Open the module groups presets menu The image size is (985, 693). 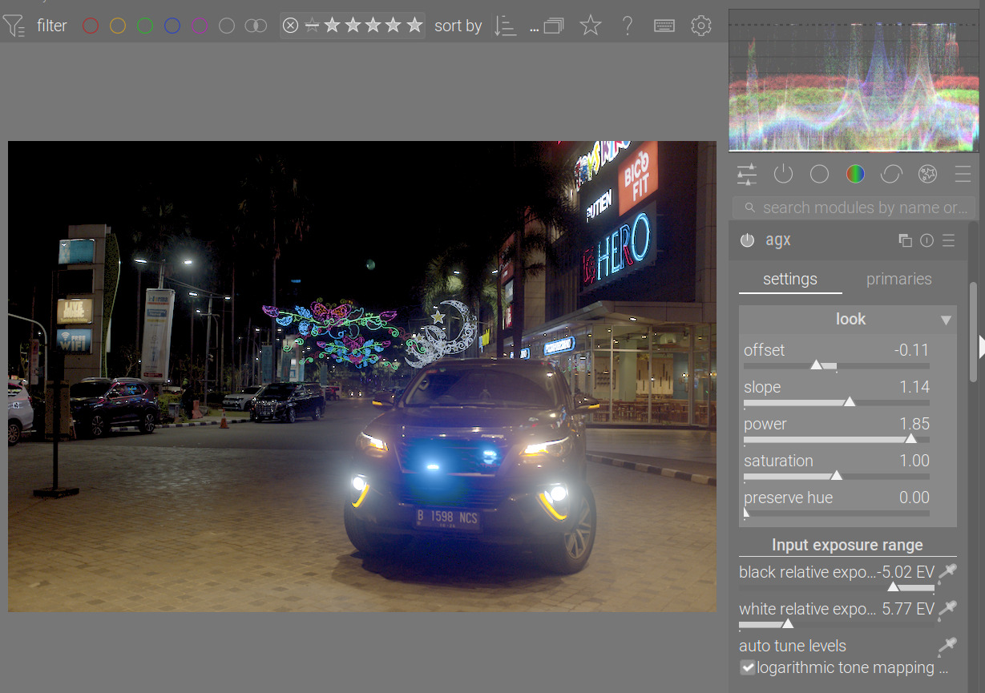[963, 174]
